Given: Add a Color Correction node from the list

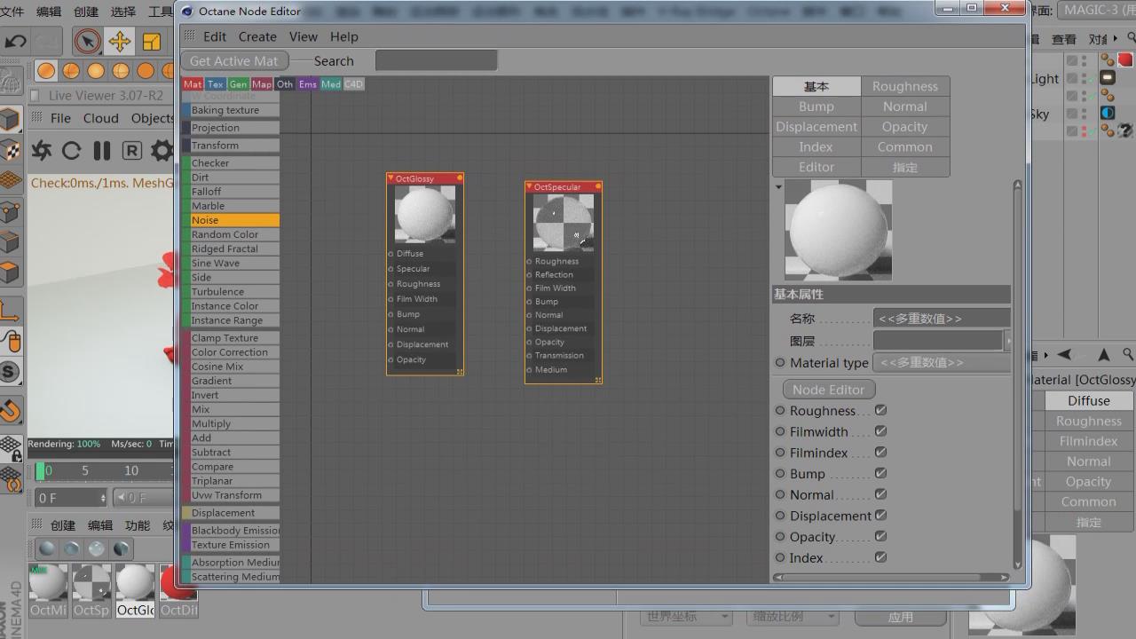Looking at the screenshot, I should [x=231, y=352].
